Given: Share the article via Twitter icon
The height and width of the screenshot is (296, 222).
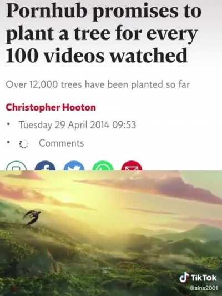Looking at the screenshot, I should [74, 165].
